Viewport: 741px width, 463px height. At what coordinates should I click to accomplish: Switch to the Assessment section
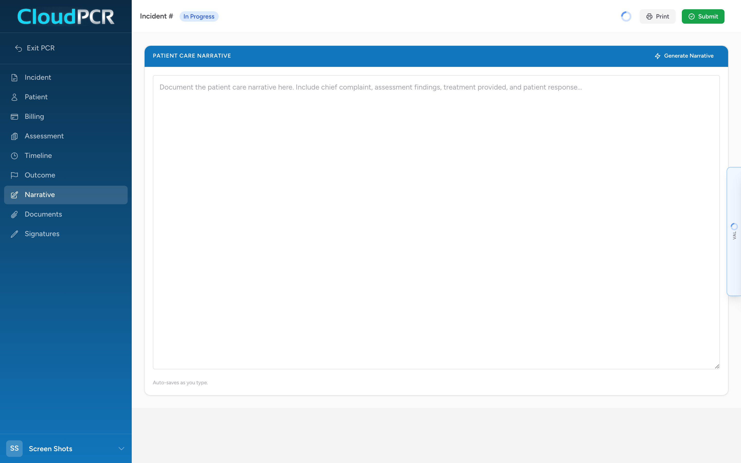pos(66,136)
